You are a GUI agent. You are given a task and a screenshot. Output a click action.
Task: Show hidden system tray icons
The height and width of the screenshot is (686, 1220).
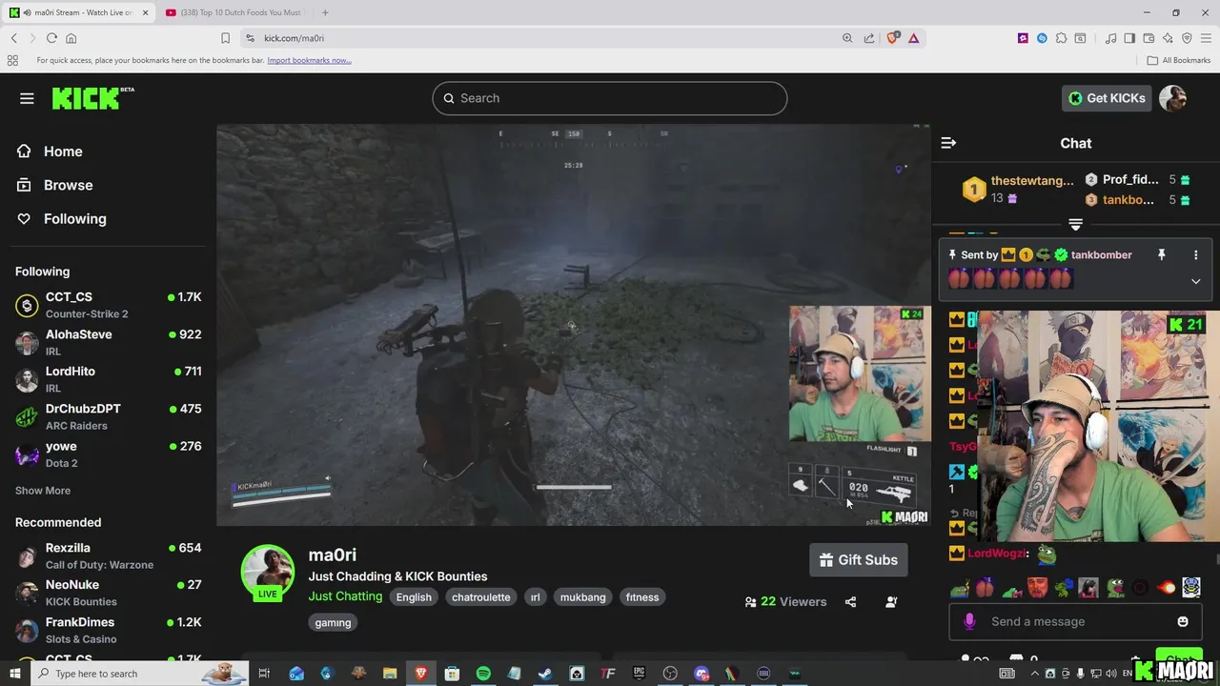pyautogui.click(x=1035, y=674)
